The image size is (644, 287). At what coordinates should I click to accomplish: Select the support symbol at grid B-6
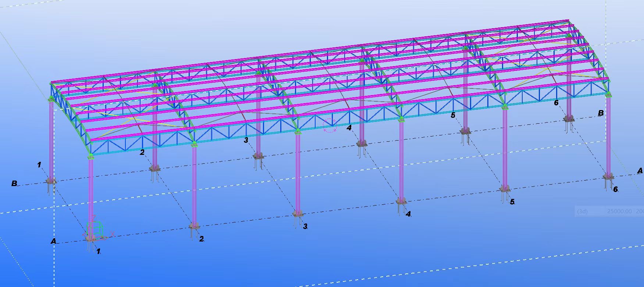pyautogui.click(x=569, y=119)
